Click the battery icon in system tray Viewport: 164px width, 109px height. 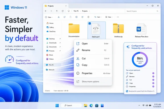(150, 106)
